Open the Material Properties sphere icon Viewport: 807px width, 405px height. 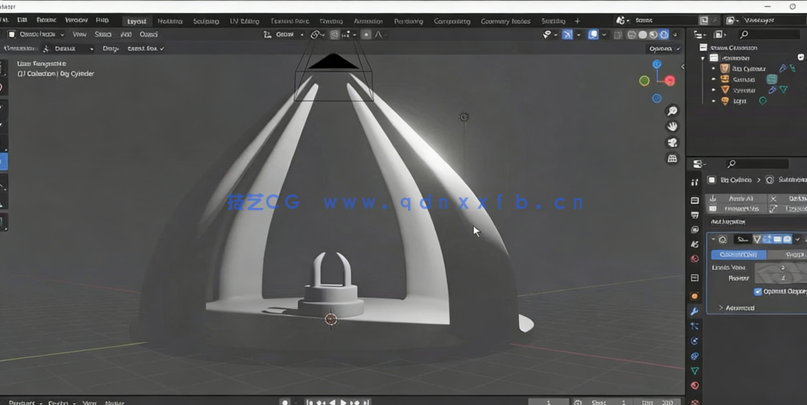(x=694, y=385)
